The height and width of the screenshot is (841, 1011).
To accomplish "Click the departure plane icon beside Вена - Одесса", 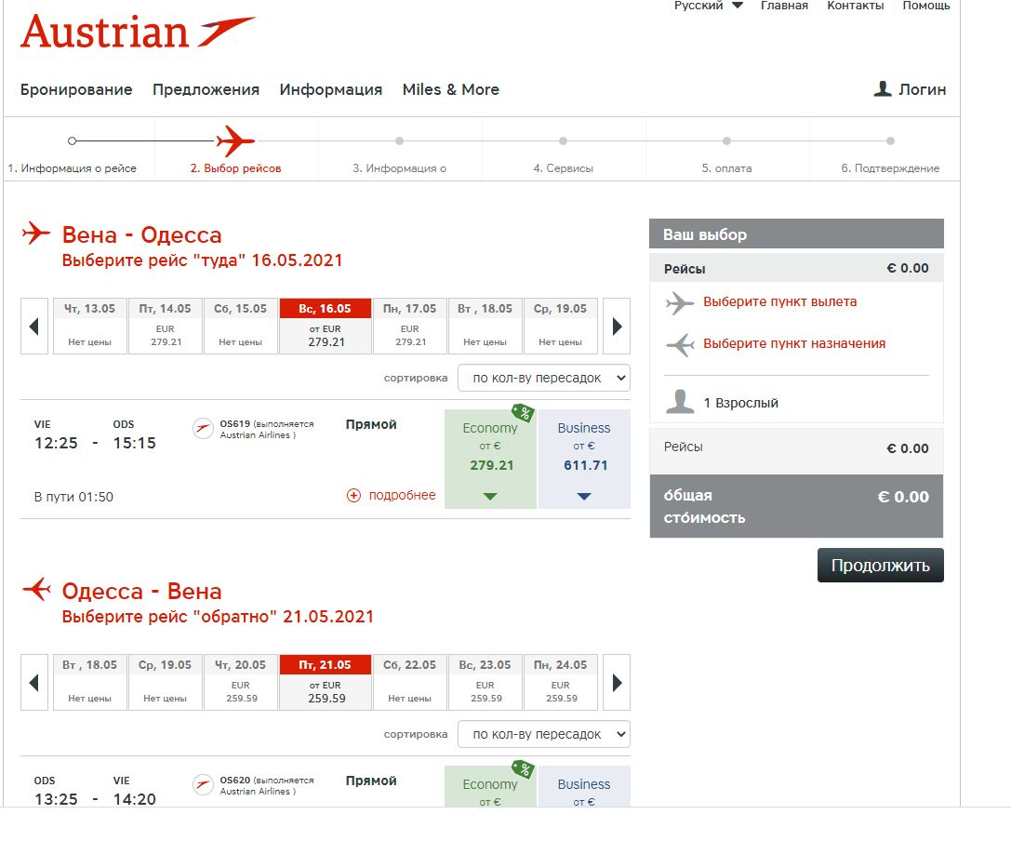I will (34, 234).
